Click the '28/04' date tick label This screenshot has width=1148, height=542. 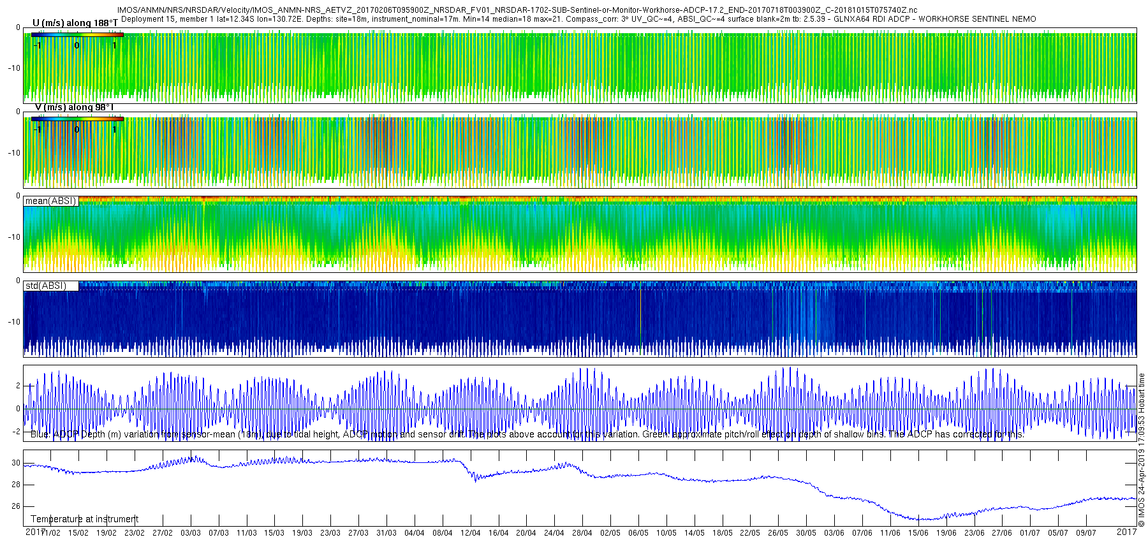point(582,533)
